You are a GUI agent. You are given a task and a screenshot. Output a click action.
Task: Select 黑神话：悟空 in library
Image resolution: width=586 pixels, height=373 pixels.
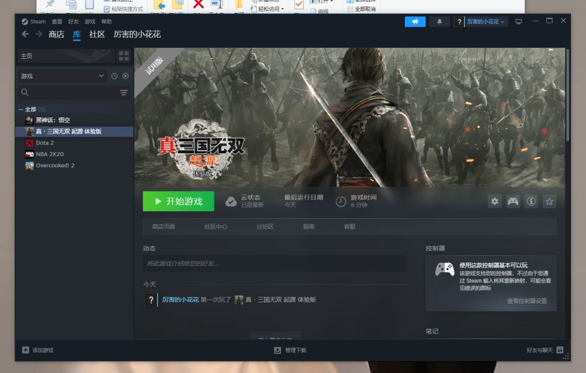point(74,120)
